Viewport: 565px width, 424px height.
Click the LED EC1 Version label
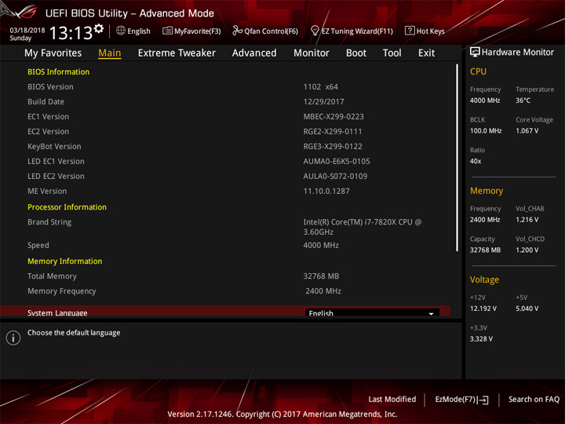tap(56, 161)
